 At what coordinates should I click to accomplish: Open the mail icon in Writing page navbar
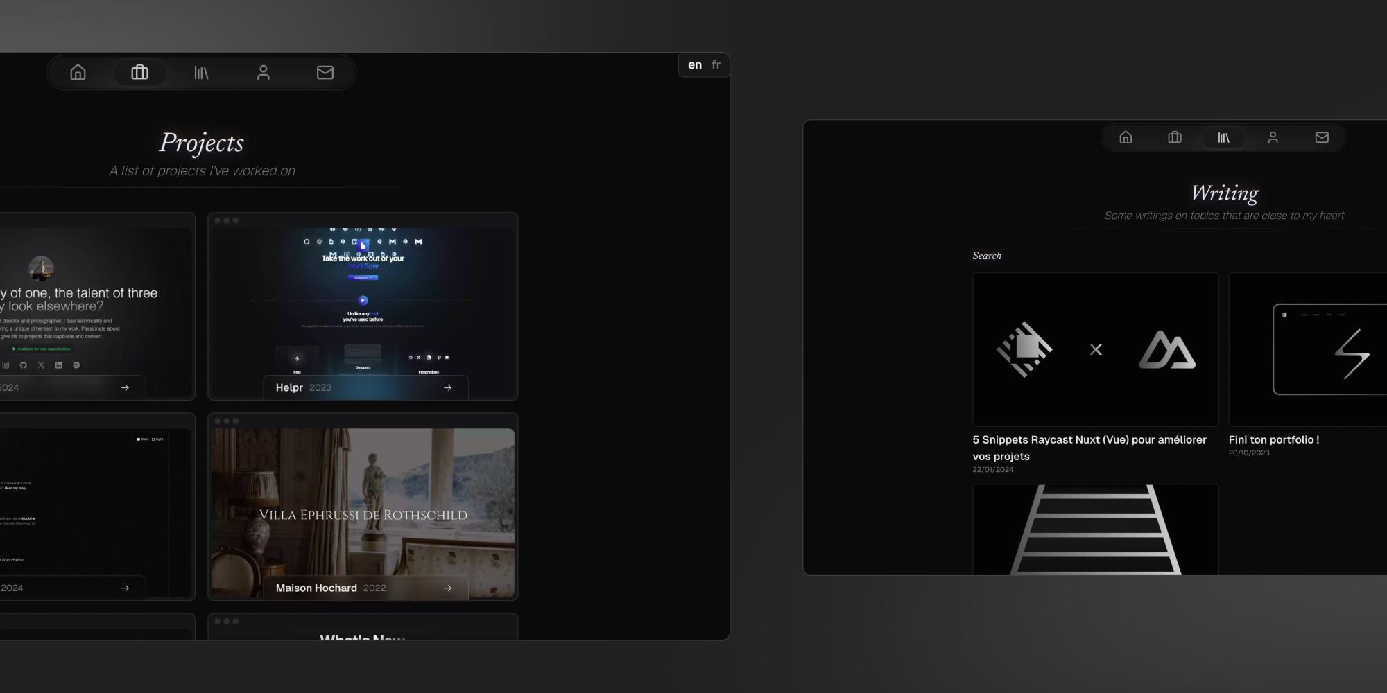click(x=1322, y=137)
